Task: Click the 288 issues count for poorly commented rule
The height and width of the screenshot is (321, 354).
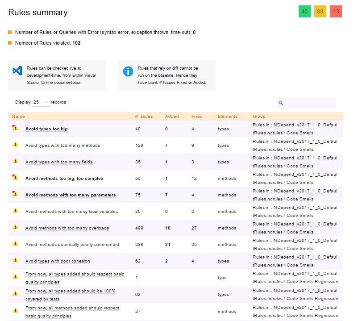Action: point(139,245)
